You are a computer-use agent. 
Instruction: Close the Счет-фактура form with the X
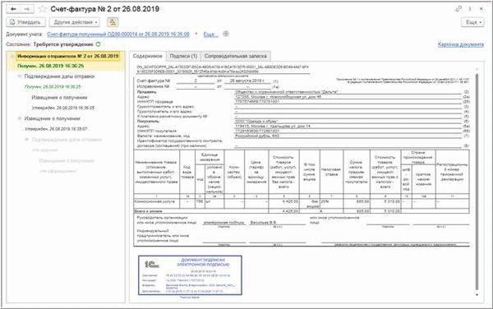point(481,9)
